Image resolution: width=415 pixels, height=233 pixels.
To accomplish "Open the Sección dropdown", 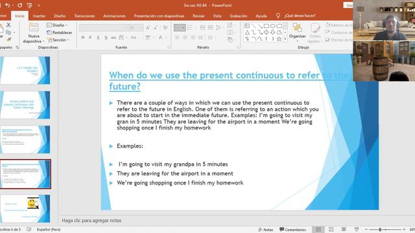I will [58, 40].
